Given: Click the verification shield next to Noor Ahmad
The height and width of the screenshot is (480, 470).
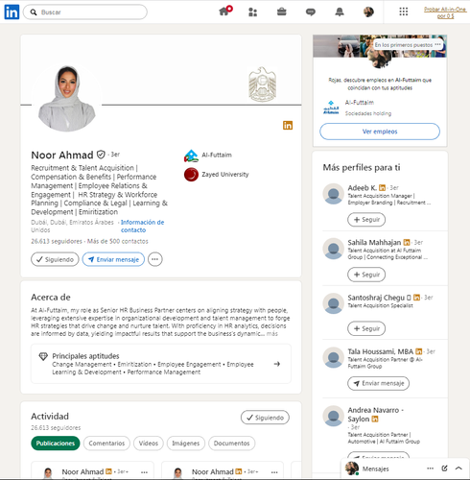Looking at the screenshot, I should [101, 155].
